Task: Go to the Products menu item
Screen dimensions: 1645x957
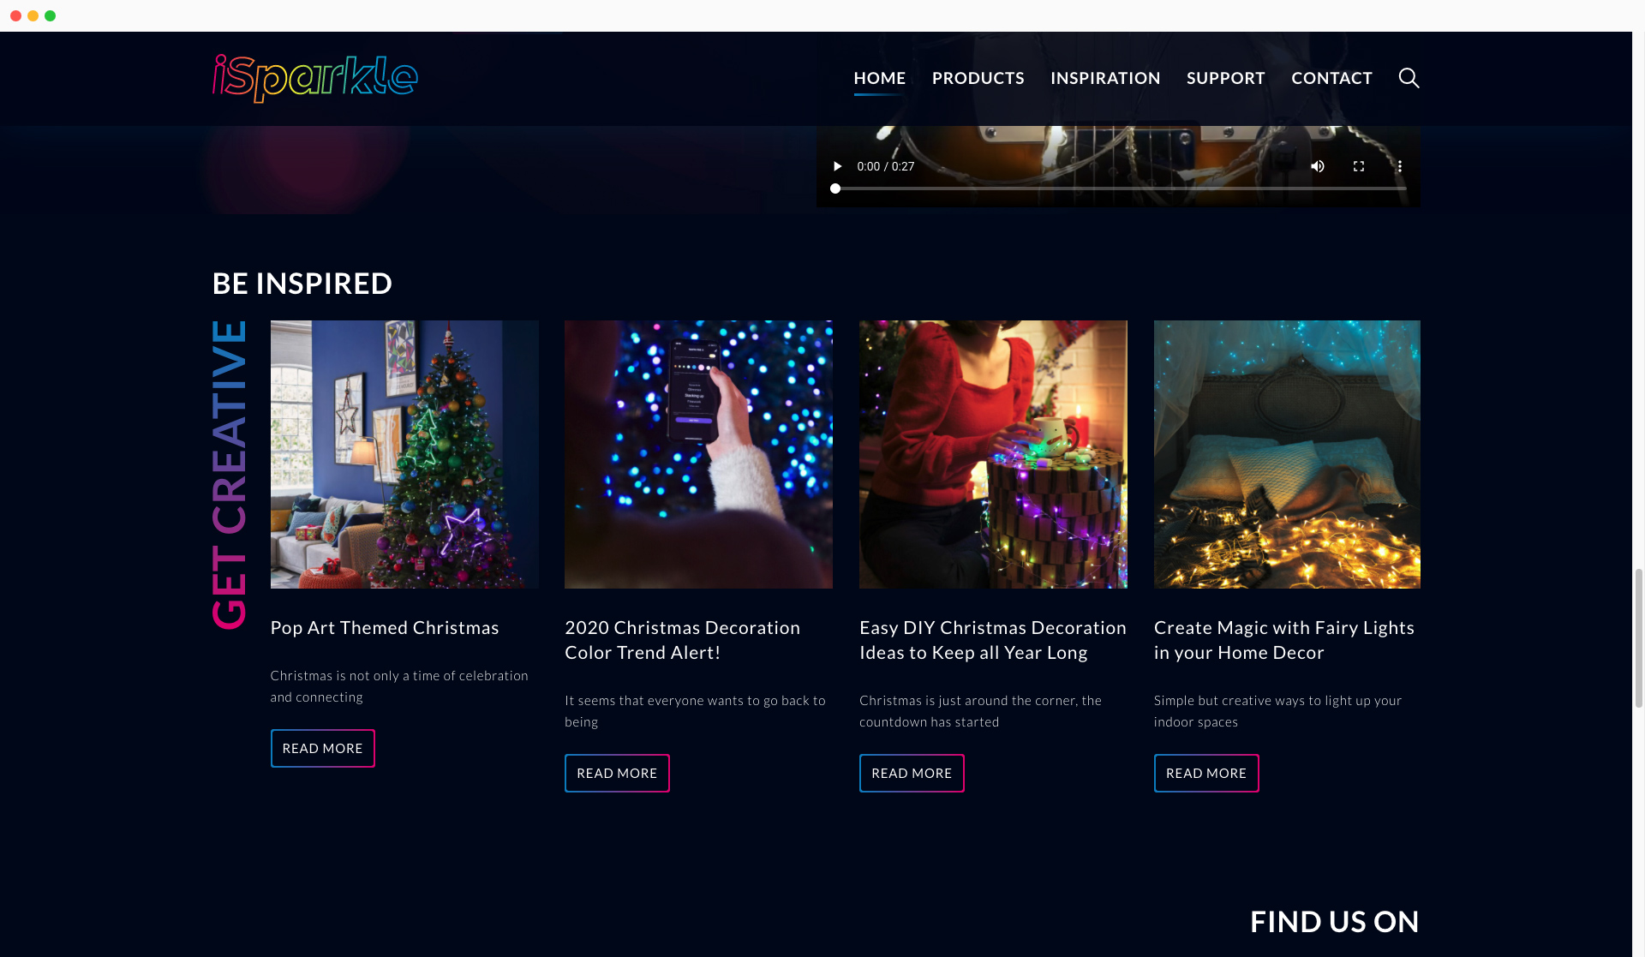Action: point(978,78)
